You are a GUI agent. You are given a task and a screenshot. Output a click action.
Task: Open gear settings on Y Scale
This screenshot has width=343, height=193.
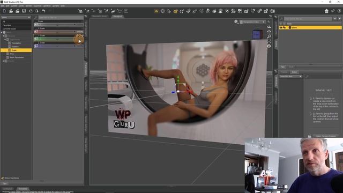83,36
